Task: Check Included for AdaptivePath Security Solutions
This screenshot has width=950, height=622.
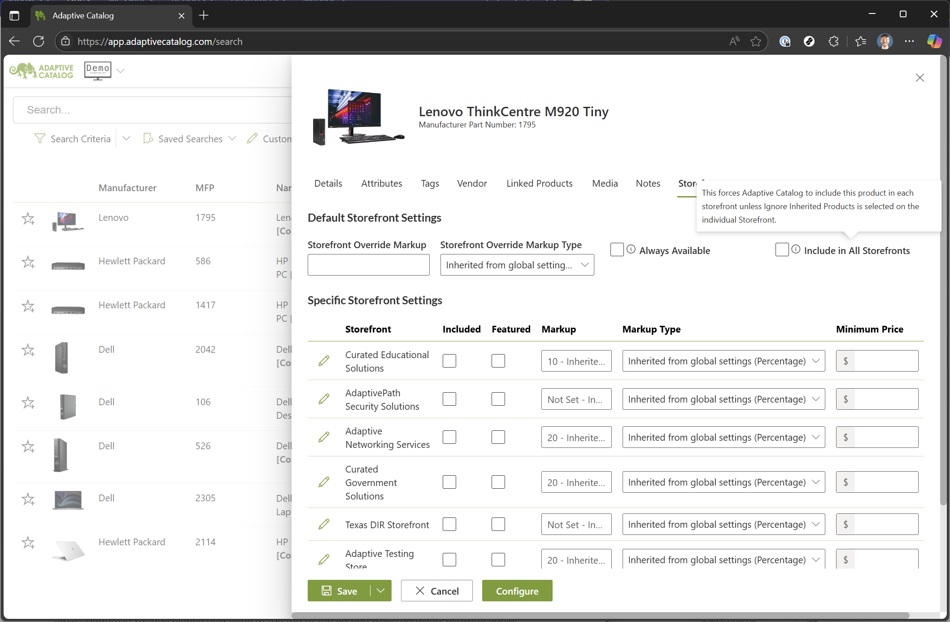Action: pyautogui.click(x=449, y=399)
